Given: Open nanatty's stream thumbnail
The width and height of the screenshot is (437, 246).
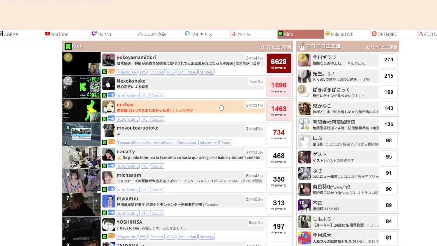Looking at the screenshot, I should click(82, 158).
